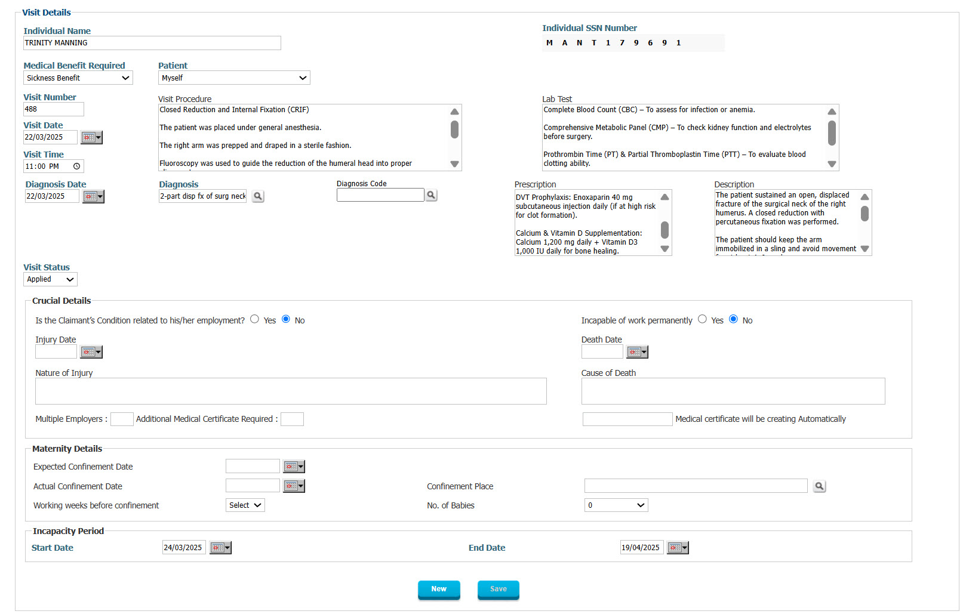
Task: Click the Confinement Place search icon
Action: [820, 486]
